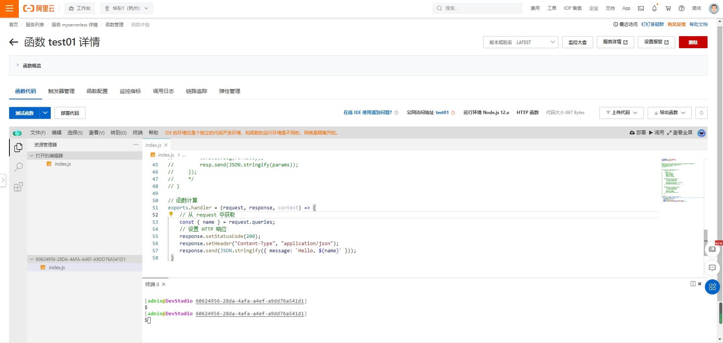Open the Search icon in IDE sidebar
Screen dimensions: 723x343
(x=18, y=167)
